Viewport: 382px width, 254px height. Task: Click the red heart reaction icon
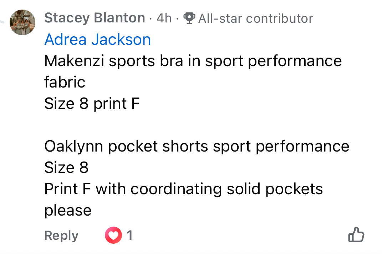[x=113, y=236]
